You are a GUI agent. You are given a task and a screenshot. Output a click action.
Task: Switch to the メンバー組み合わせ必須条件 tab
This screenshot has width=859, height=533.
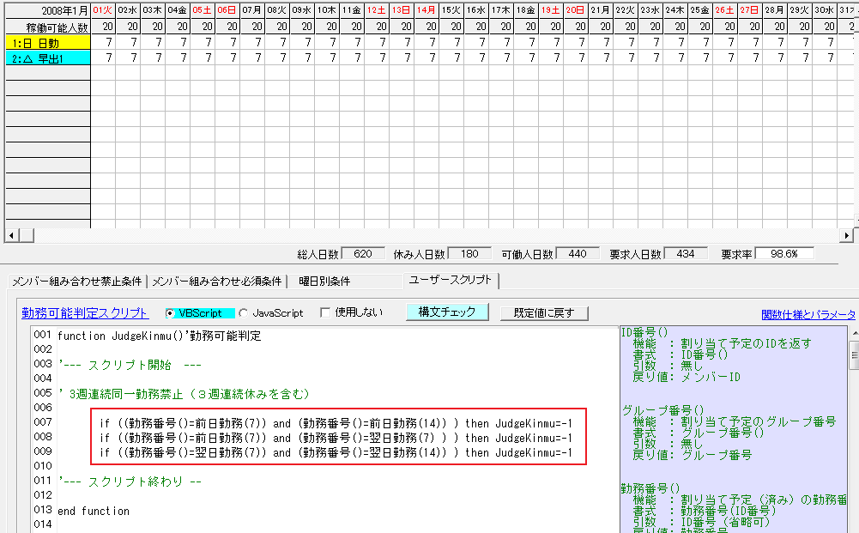click(x=216, y=281)
